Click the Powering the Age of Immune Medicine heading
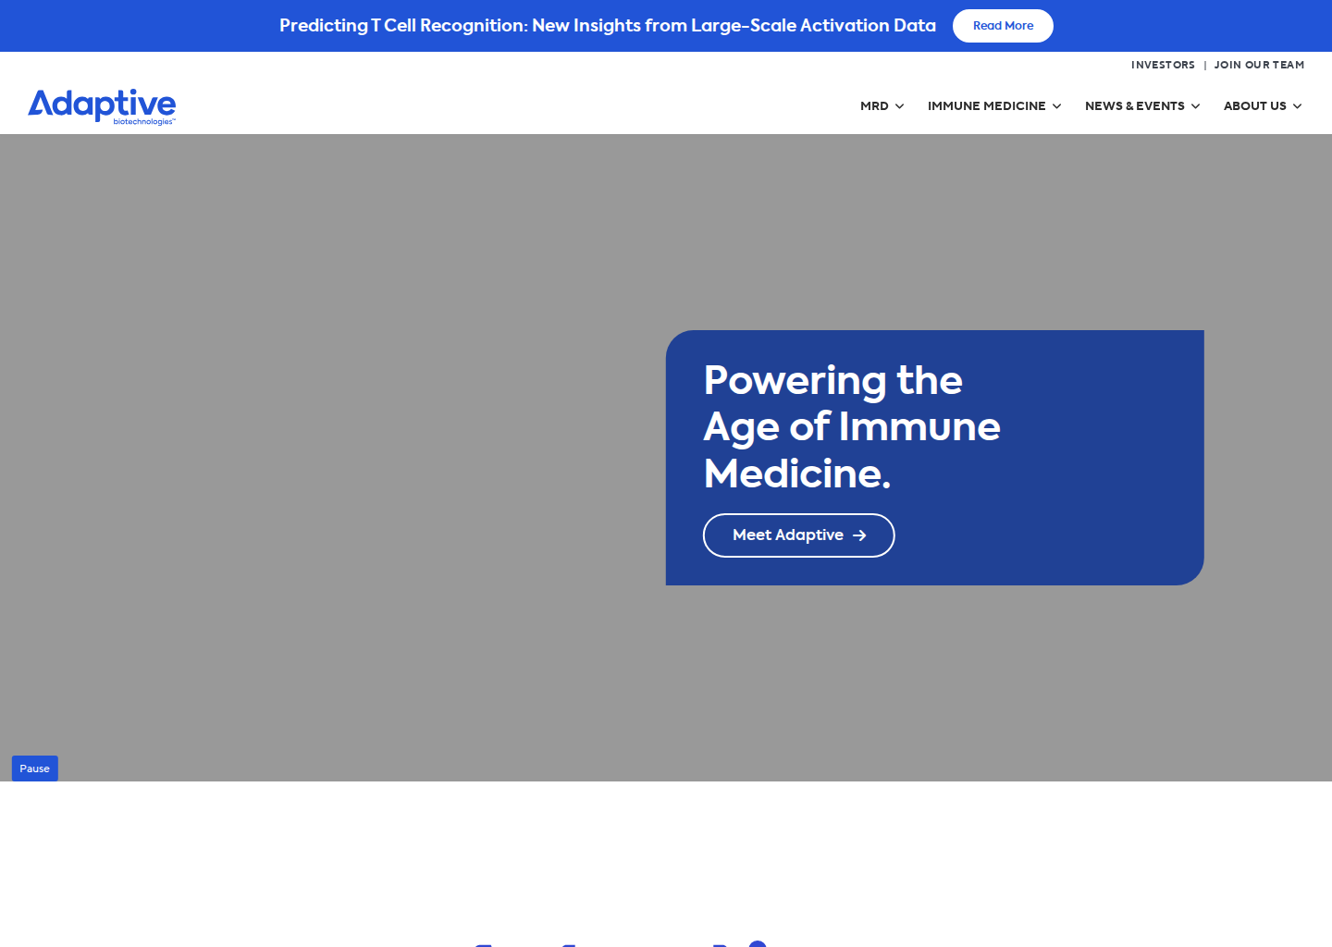This screenshot has height=947, width=1332. click(x=852, y=426)
